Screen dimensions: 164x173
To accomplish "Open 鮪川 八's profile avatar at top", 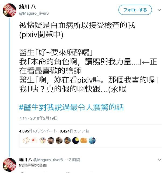I will [9, 10].
